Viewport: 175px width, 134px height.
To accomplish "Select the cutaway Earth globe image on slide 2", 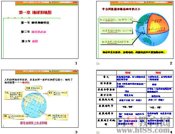I will tap(152, 29).
